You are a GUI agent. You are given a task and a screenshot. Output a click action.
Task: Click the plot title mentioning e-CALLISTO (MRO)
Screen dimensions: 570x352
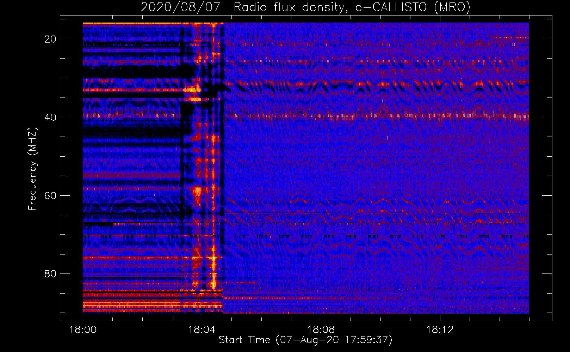click(x=305, y=7)
